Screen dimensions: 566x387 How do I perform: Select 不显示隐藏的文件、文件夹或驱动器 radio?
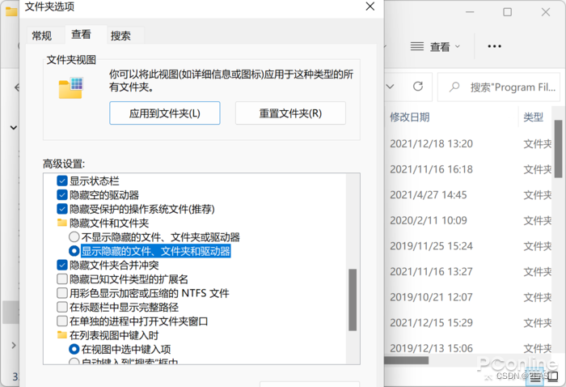(x=74, y=237)
